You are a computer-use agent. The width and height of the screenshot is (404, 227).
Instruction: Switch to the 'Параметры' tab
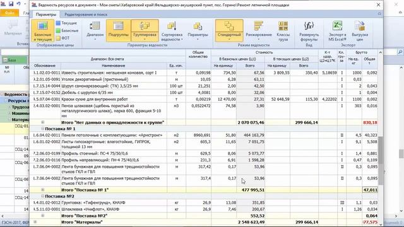click(x=45, y=15)
